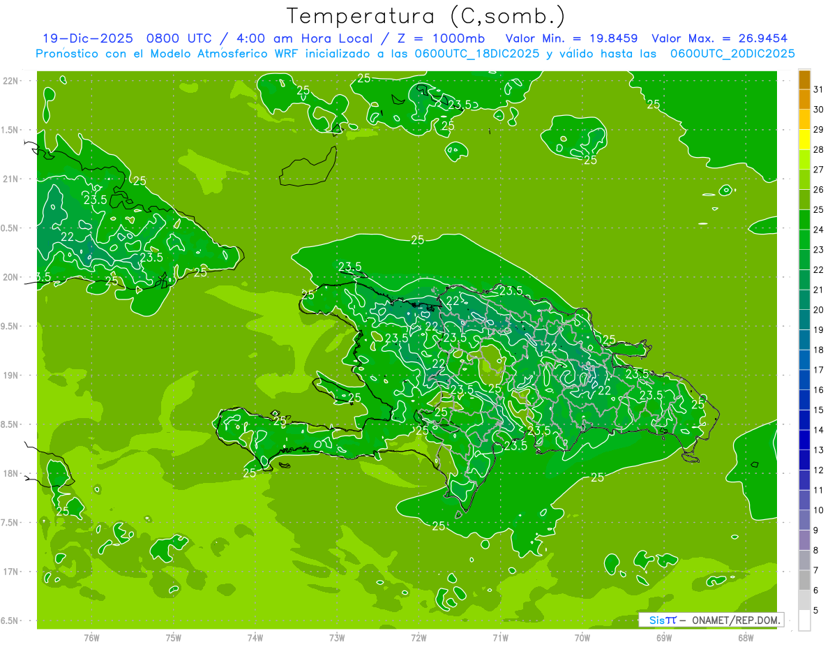
Task: Click the 17N latitude axis label
Action: click(x=12, y=572)
